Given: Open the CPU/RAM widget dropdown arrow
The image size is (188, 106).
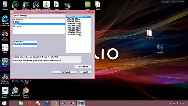Looking at the screenshot, I should click(181, 2).
